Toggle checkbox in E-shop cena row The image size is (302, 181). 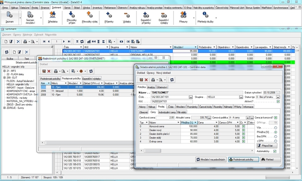(243, 142)
